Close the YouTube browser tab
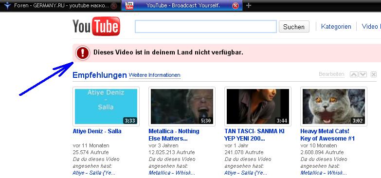 click(235, 6)
